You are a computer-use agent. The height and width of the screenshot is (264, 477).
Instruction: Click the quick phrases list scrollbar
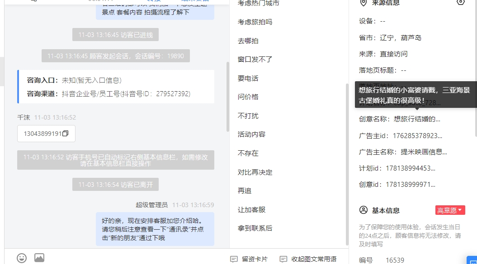coord(347,164)
